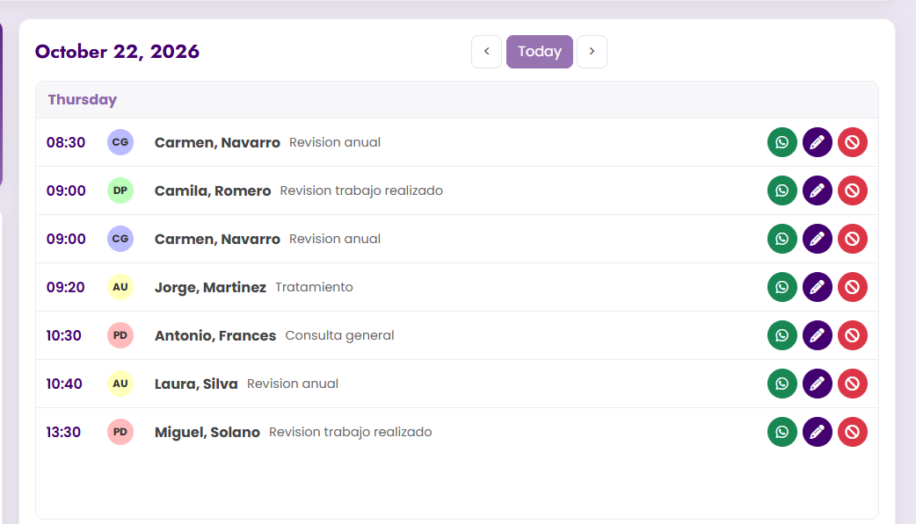Click the PD avatar beside Antonio Frances
This screenshot has height=524, width=916.
point(120,335)
